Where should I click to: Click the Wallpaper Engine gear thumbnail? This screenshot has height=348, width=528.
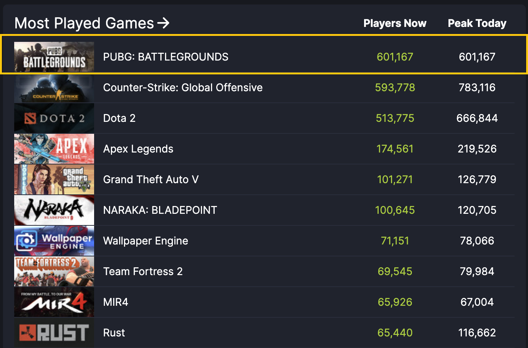point(54,241)
